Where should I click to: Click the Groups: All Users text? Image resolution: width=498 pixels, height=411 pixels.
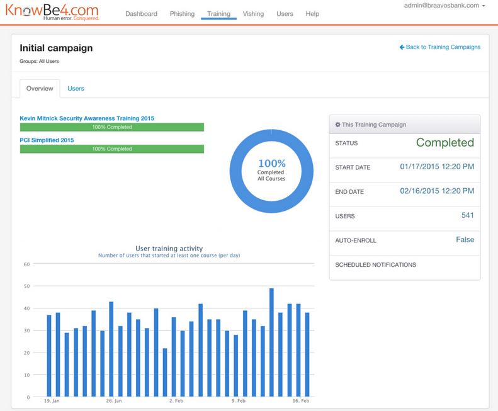[39, 61]
